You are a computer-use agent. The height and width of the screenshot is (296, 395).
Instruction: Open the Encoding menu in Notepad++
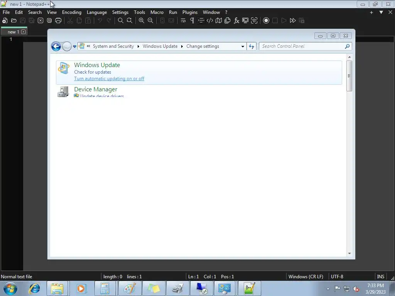click(72, 12)
